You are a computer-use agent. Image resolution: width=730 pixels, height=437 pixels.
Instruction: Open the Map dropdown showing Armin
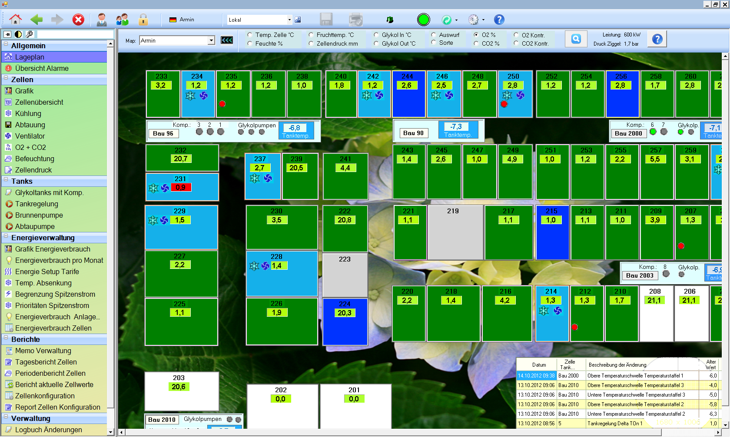[x=211, y=40]
